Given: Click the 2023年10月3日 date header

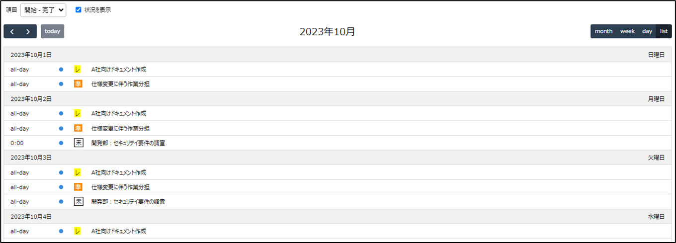Looking at the screenshot, I should pos(31,158).
